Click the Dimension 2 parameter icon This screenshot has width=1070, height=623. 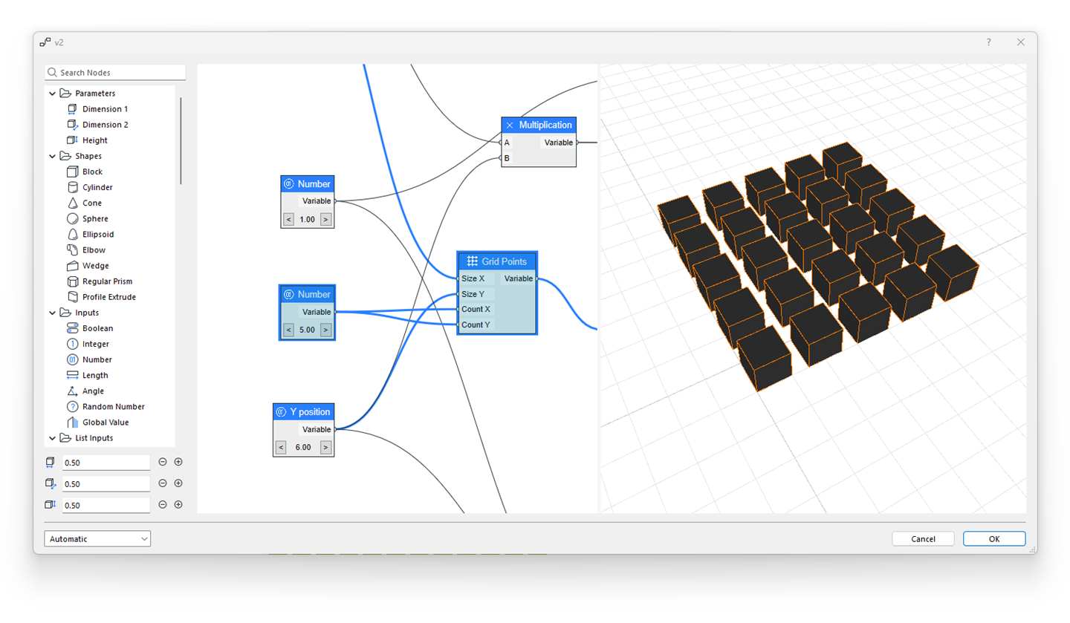(x=72, y=125)
